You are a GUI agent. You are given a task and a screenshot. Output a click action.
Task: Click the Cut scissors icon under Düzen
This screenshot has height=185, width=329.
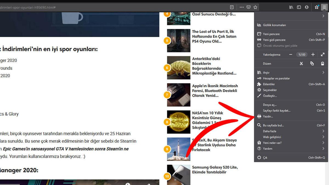[301, 63]
